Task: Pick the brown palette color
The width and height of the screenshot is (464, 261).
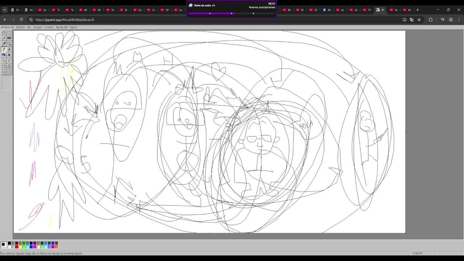Action: pyautogui.click(x=57, y=243)
